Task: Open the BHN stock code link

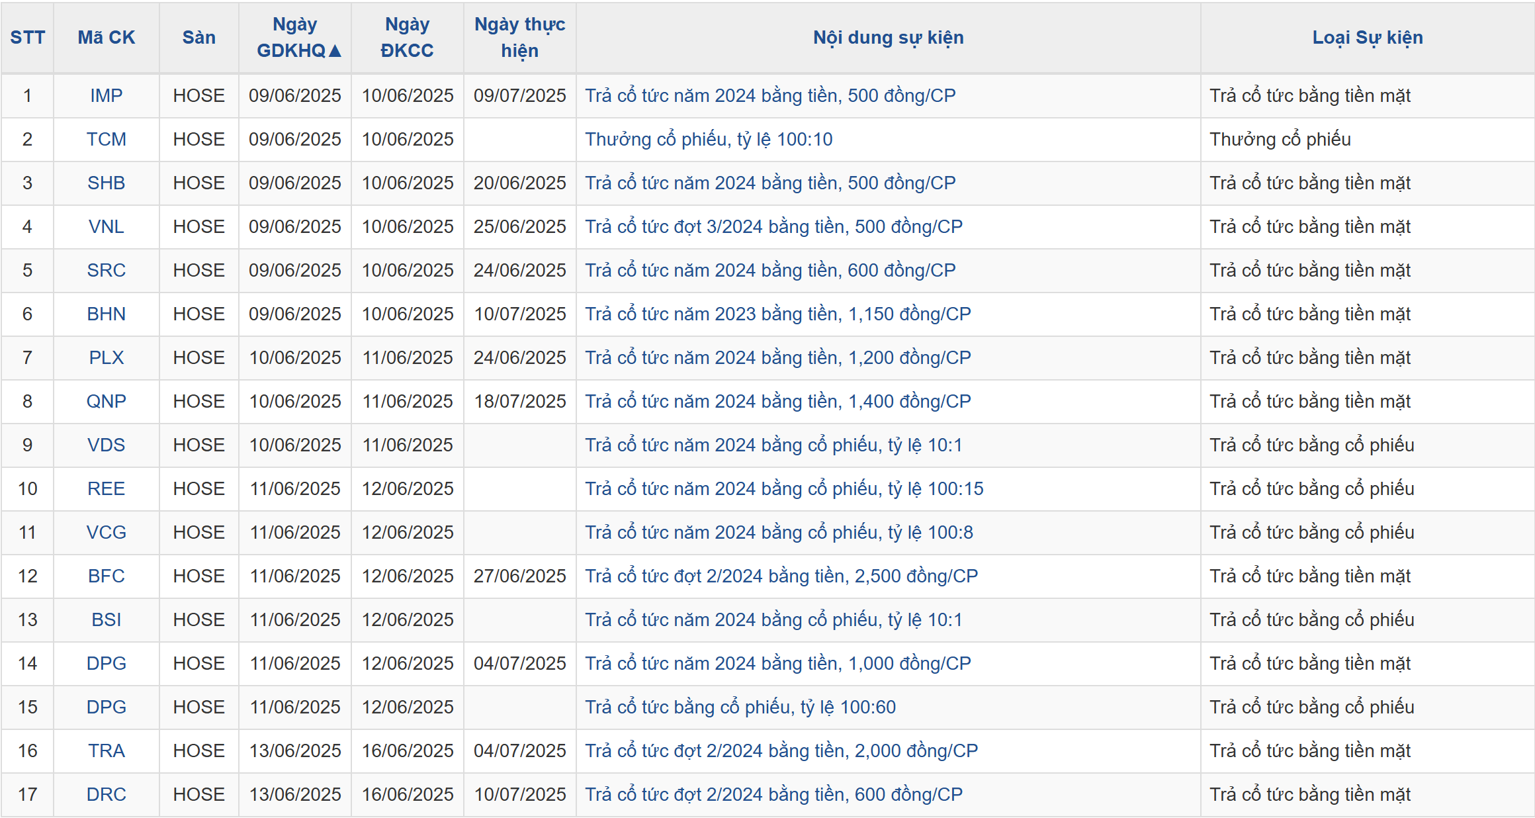Action: (106, 314)
